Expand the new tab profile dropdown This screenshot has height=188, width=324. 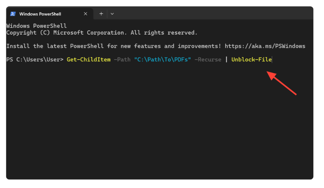pos(112,14)
